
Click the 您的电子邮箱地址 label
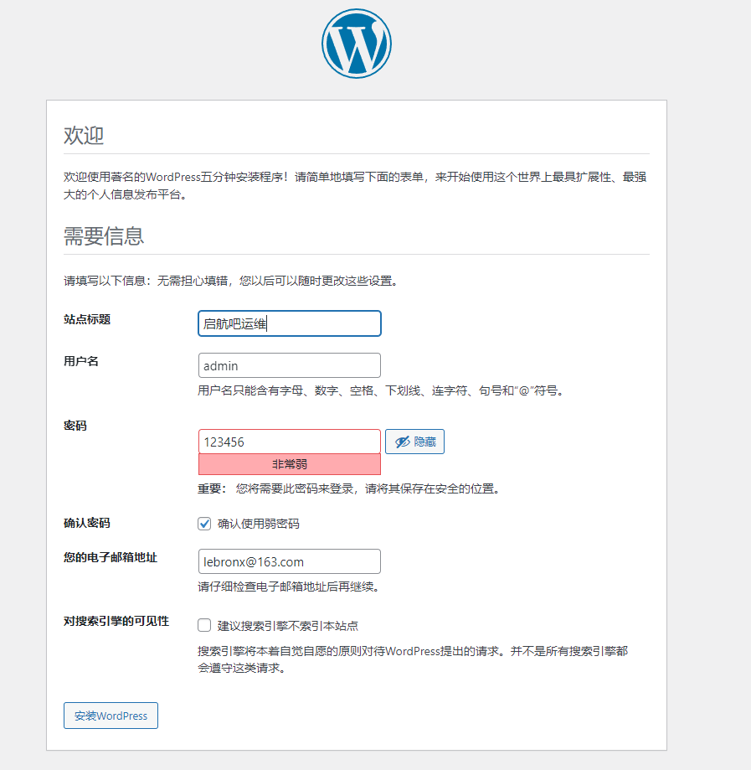(x=111, y=557)
